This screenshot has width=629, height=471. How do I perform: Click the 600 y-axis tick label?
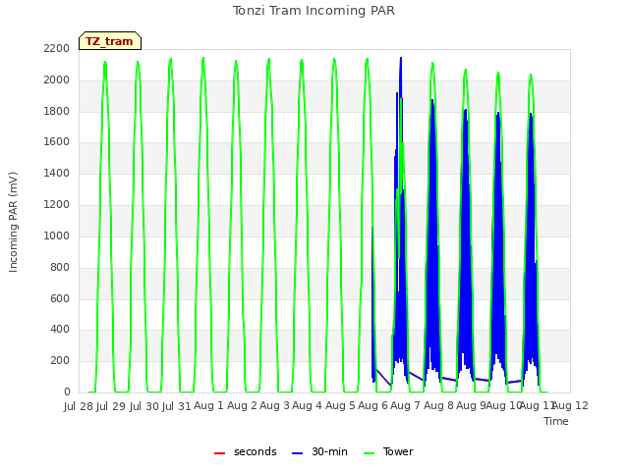[60, 298]
